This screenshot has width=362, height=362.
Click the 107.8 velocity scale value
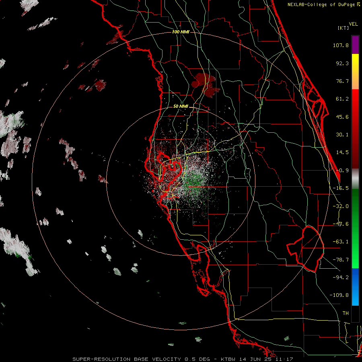pyautogui.click(x=341, y=45)
